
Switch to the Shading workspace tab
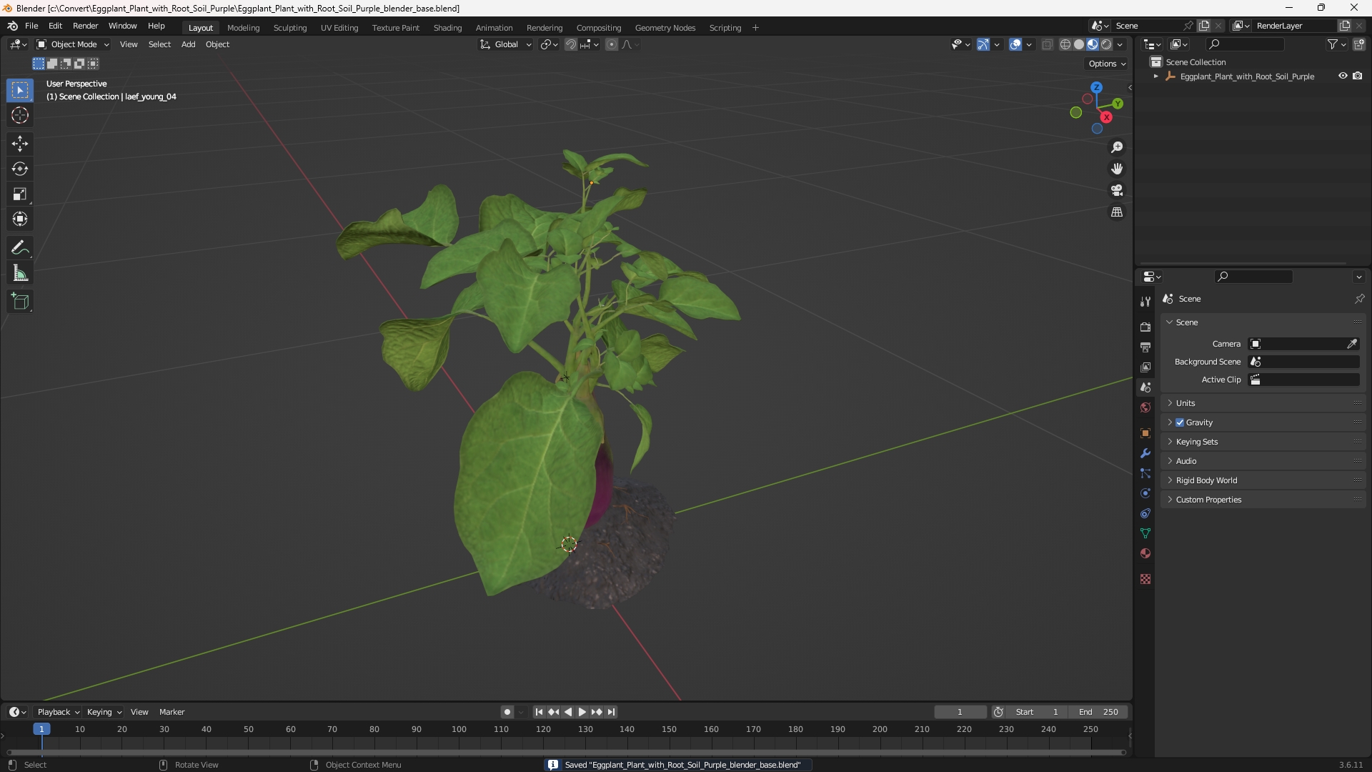coord(447,28)
